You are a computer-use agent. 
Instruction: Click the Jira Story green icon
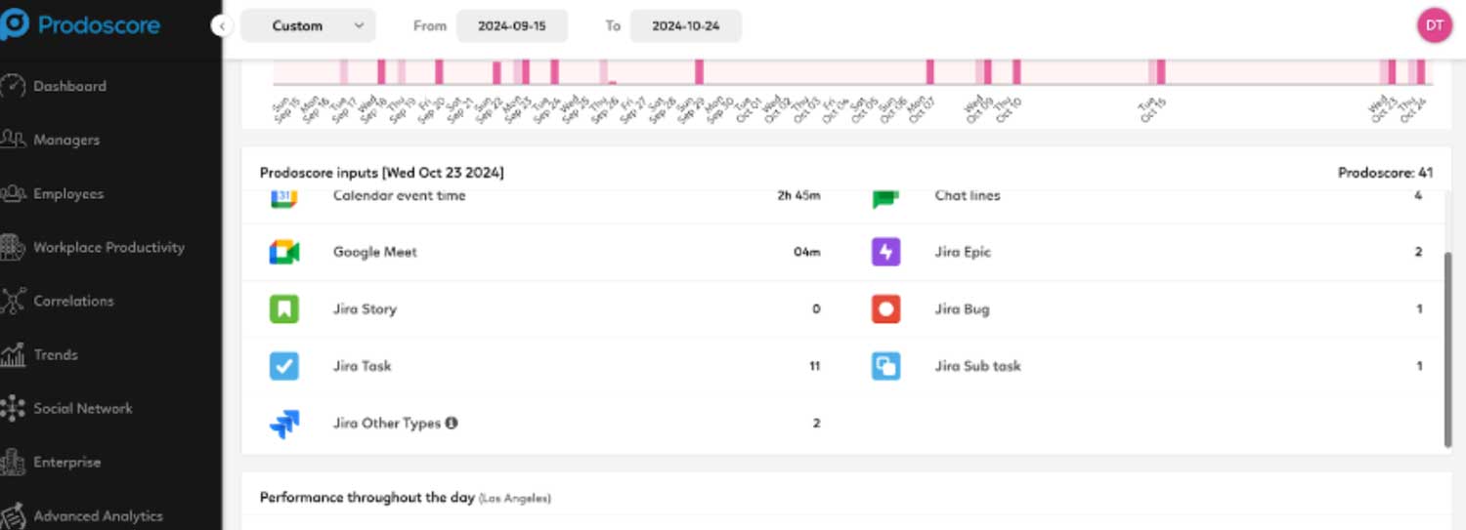(x=283, y=308)
